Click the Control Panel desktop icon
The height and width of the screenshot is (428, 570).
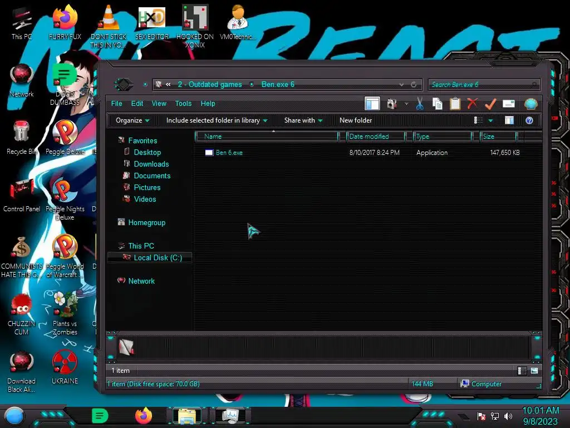pyautogui.click(x=22, y=196)
